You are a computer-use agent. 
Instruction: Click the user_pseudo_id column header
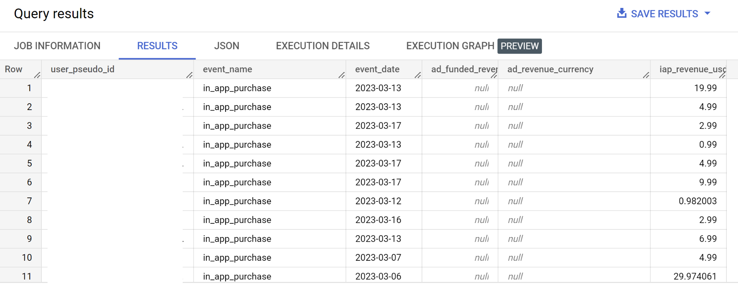coord(83,69)
